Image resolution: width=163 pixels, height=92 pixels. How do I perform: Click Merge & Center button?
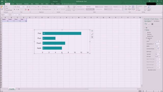[x=47, y=9]
